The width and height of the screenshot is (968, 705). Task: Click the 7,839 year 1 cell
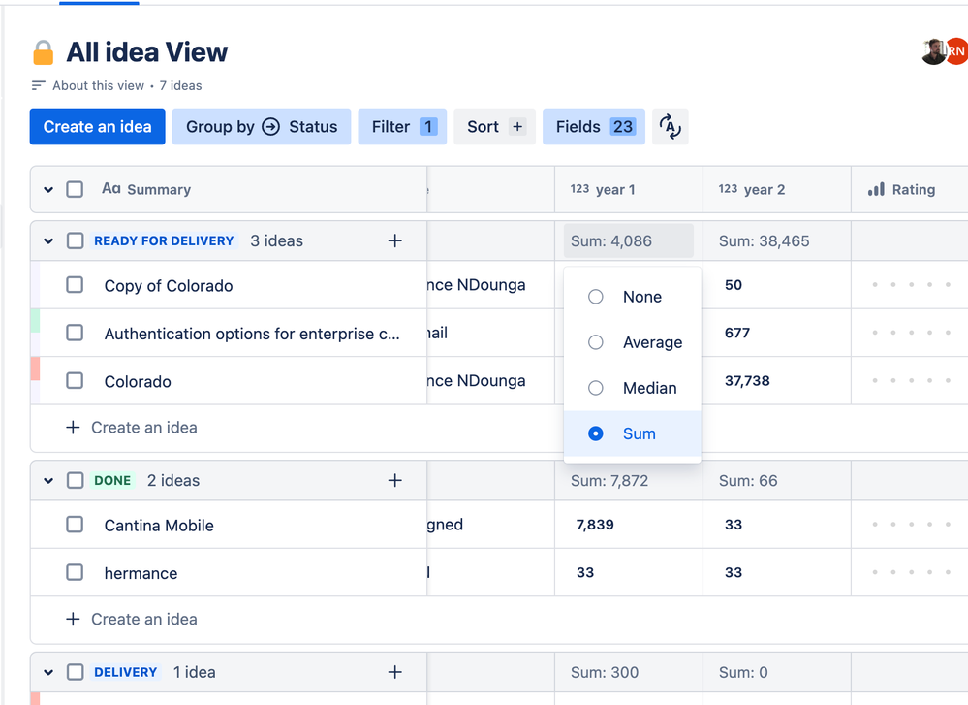(x=629, y=525)
